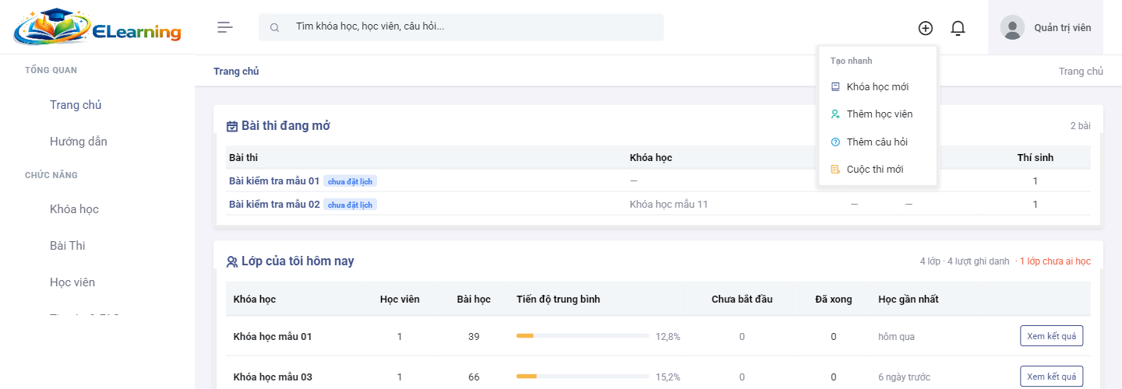Open the quick create plus icon
The width and height of the screenshot is (1122, 389).
926,28
